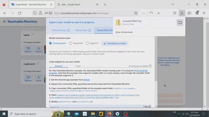List all tabs dropdown arrow

173,4
